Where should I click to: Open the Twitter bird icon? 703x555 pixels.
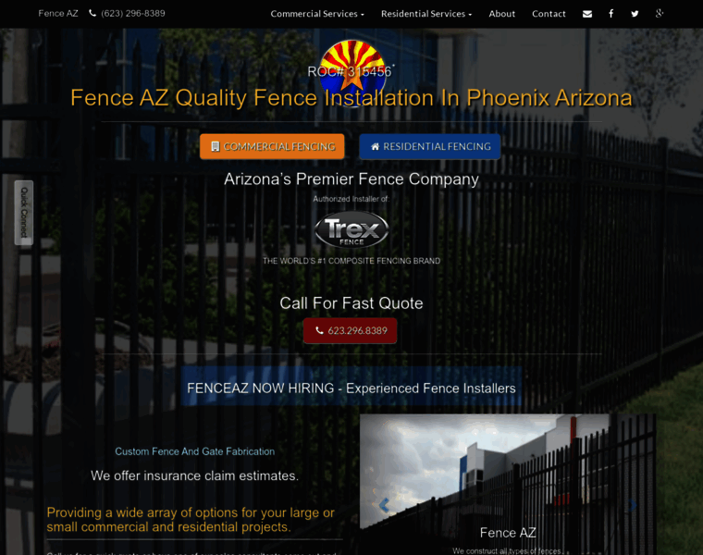coord(635,14)
